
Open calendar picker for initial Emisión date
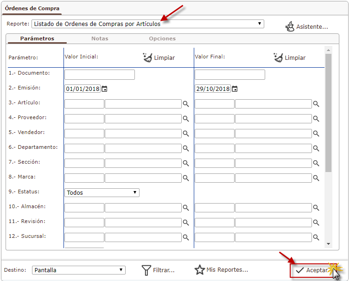(x=104, y=89)
